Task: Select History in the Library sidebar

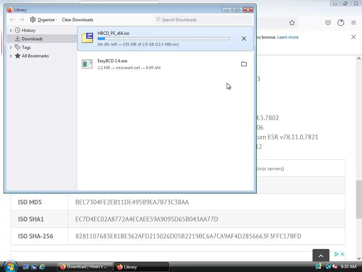Action: point(28,30)
